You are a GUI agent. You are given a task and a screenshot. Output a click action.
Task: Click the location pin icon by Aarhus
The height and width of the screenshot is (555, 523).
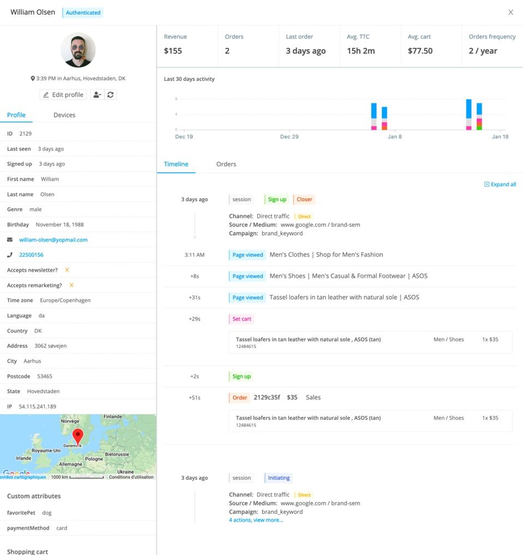(33, 79)
